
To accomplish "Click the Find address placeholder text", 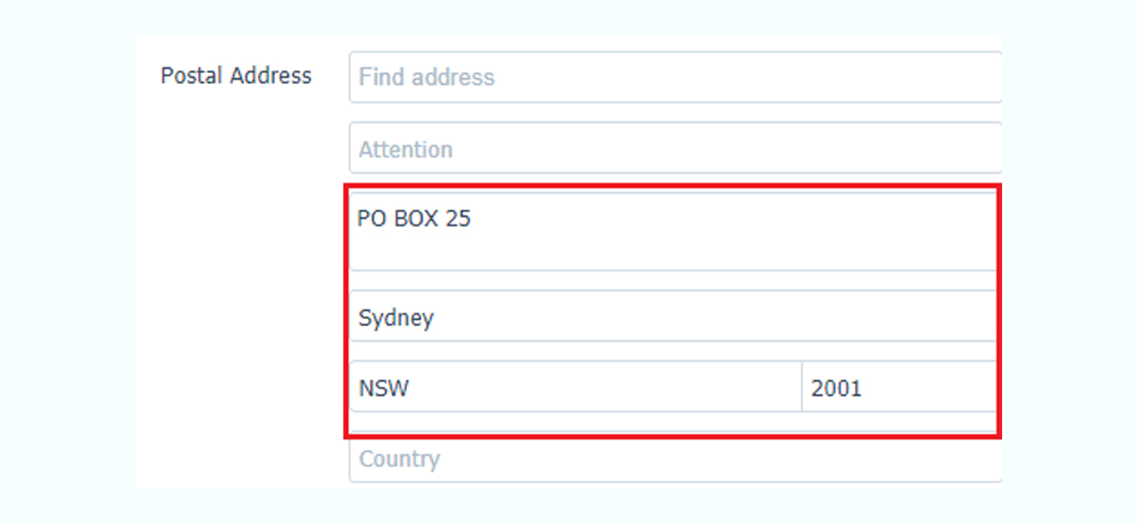I will pos(427,77).
